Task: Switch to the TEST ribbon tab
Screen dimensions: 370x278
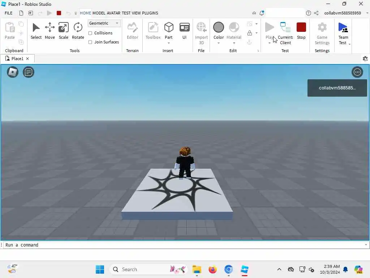Action: tap(126, 13)
